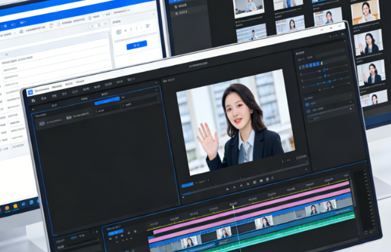Screen dimensions: 391x252
Task: Toggle the first blue switch in the right properties panel
Action: pos(307,104)
